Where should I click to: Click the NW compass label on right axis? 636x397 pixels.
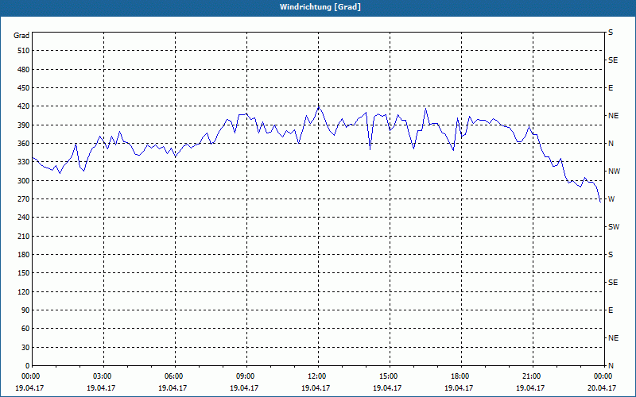click(614, 172)
